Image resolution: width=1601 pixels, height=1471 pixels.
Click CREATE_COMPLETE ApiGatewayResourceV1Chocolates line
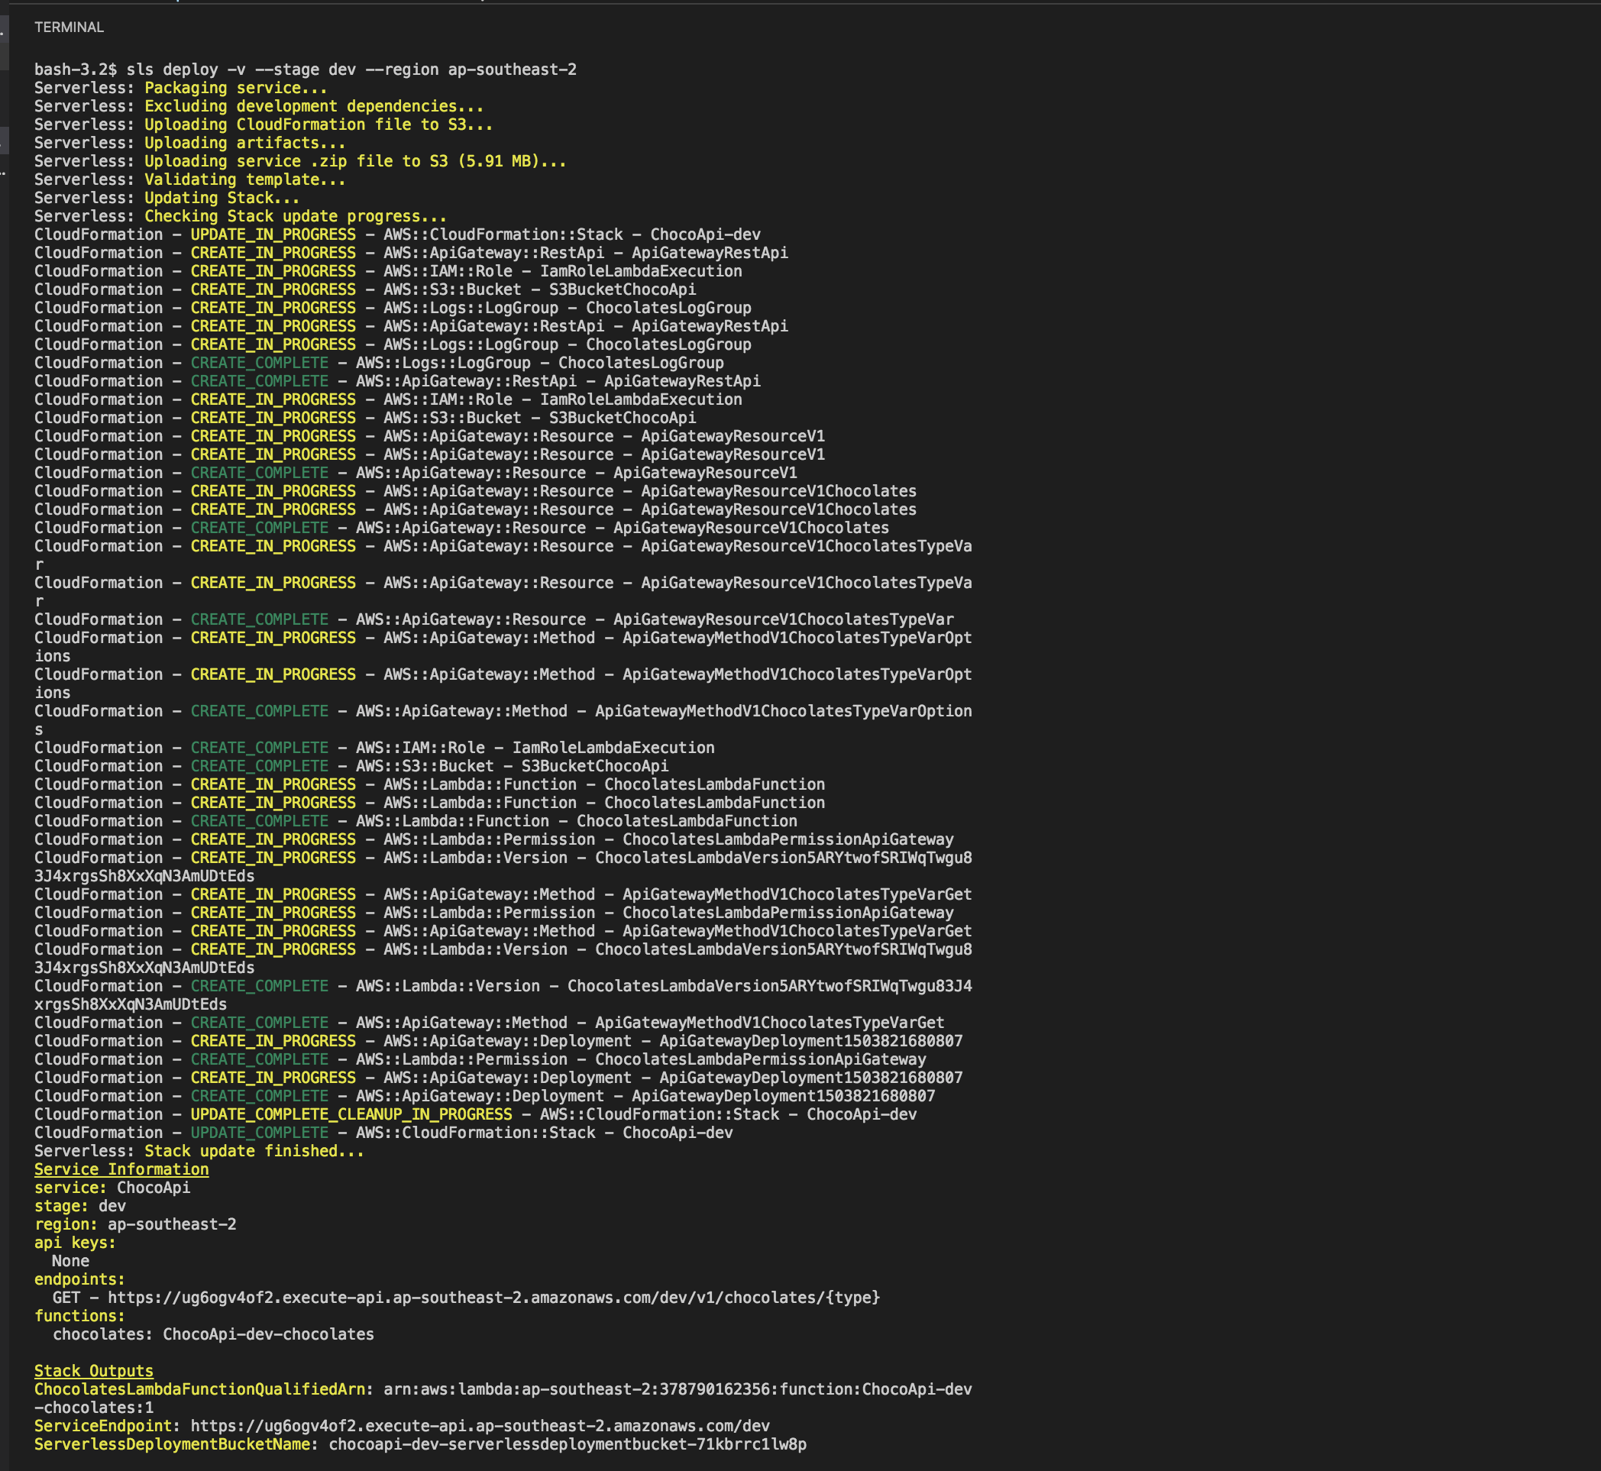pyautogui.click(x=462, y=527)
